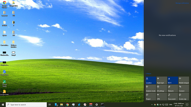This screenshot has height=107, width=191.
Task: Click the taskbar search box
Action: [x=26, y=104]
